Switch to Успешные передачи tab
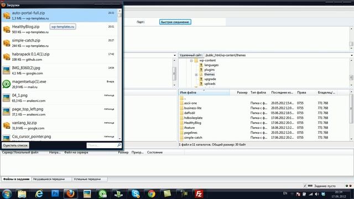Screen dimensions: 354x199 pyautogui.click(x=90, y=179)
